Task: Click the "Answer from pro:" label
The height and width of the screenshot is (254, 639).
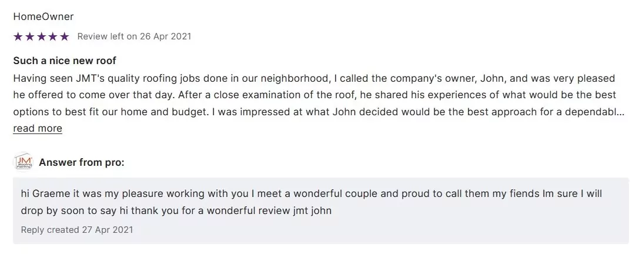Action: [82, 162]
